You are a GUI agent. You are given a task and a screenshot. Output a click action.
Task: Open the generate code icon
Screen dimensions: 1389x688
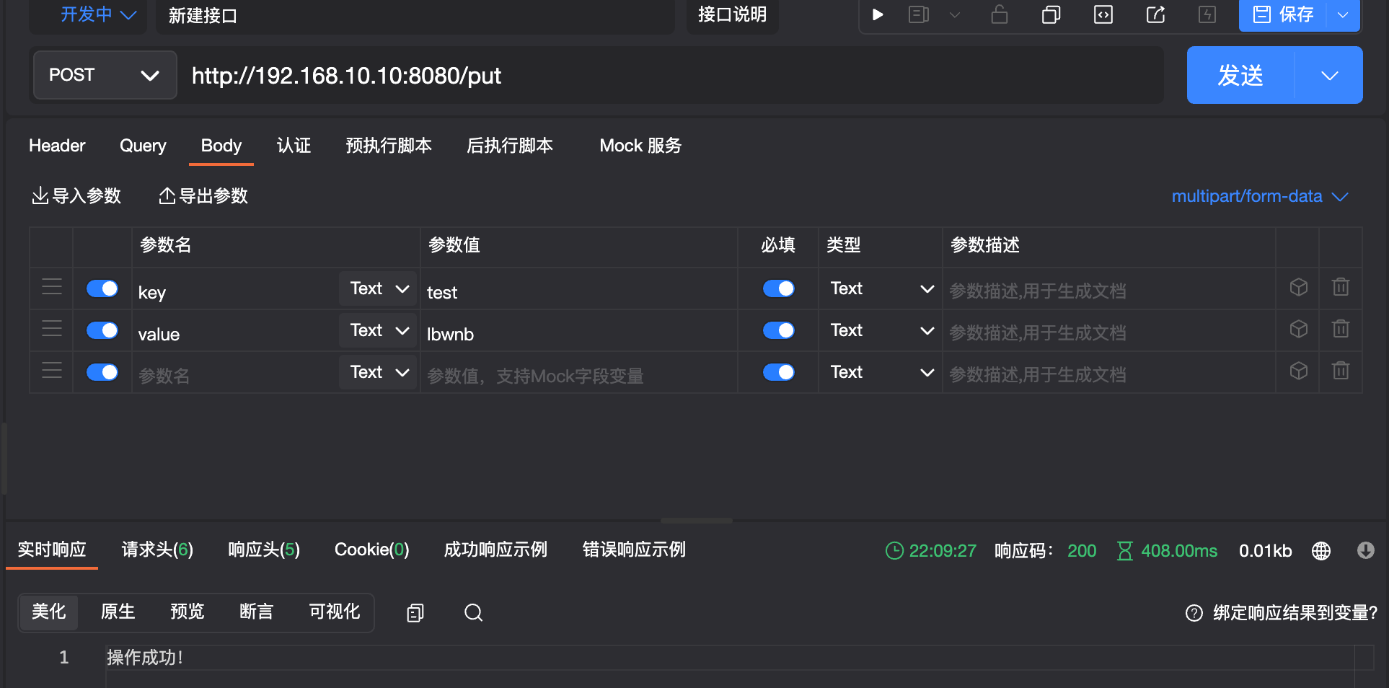tap(1103, 14)
